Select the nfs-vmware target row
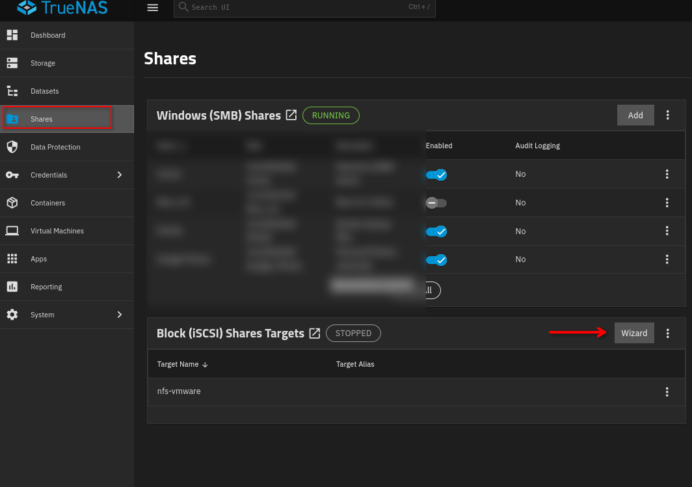The width and height of the screenshot is (692, 487). click(x=416, y=391)
